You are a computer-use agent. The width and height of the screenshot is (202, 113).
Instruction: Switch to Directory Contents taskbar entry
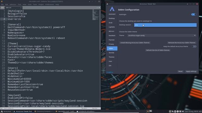click(x=44, y=111)
